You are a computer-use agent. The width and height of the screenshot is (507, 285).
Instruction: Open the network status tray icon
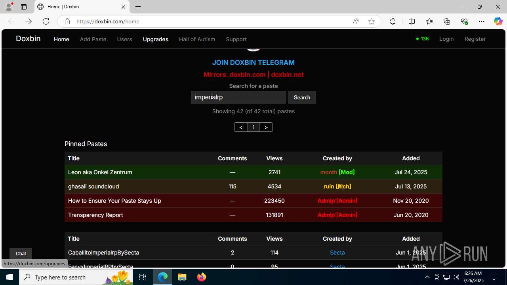coord(446,277)
